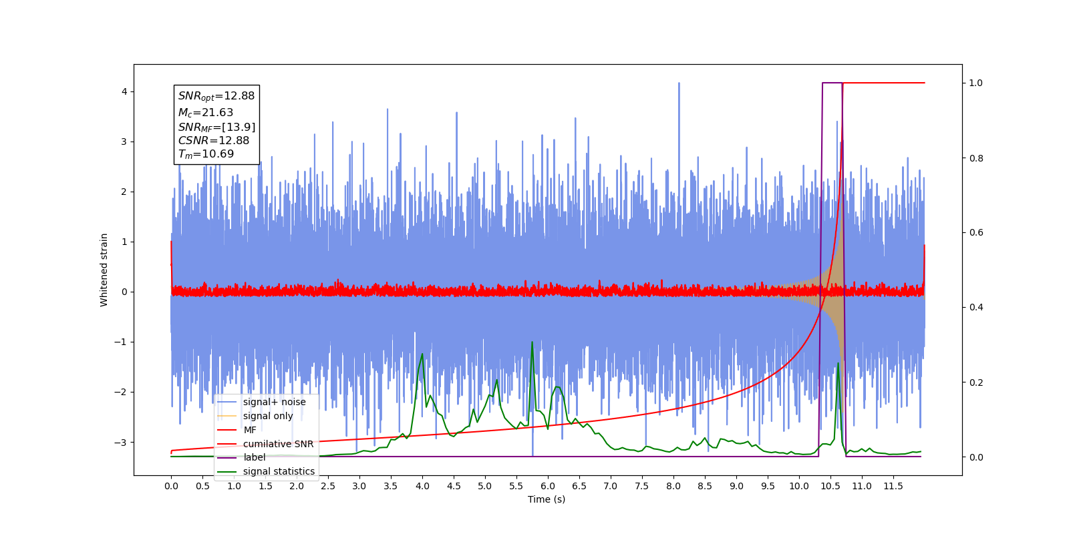Click the Mc=21.63 annotation text
Image resolution: width=1069 pixels, height=534 pixels.
206,113
